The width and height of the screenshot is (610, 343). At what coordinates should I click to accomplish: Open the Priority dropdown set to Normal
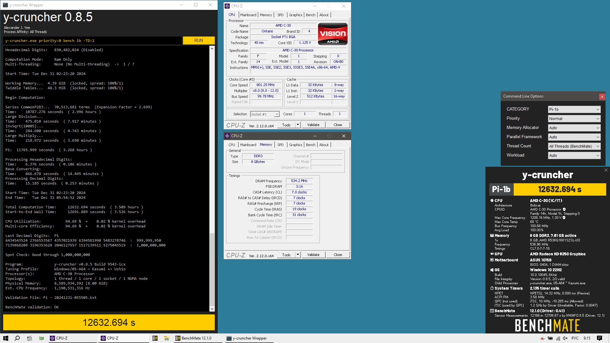pos(574,118)
